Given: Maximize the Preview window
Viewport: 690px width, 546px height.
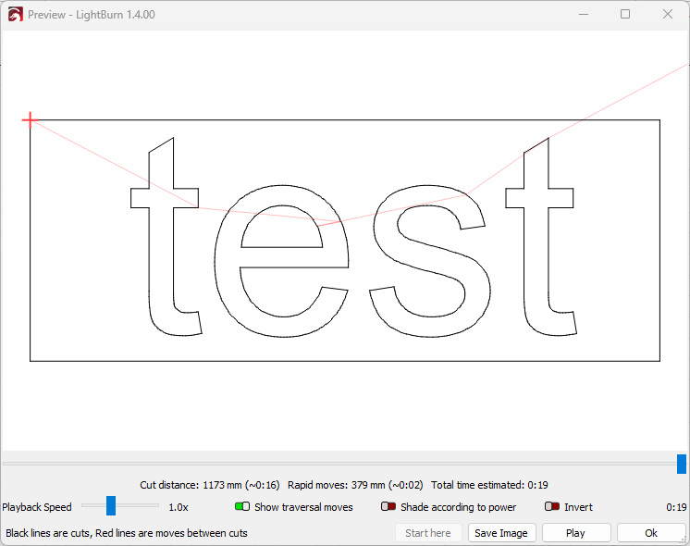Looking at the screenshot, I should coord(625,14).
